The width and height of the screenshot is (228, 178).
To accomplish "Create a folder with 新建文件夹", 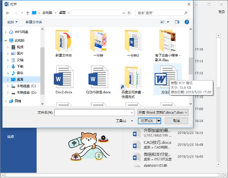I will [34, 22].
